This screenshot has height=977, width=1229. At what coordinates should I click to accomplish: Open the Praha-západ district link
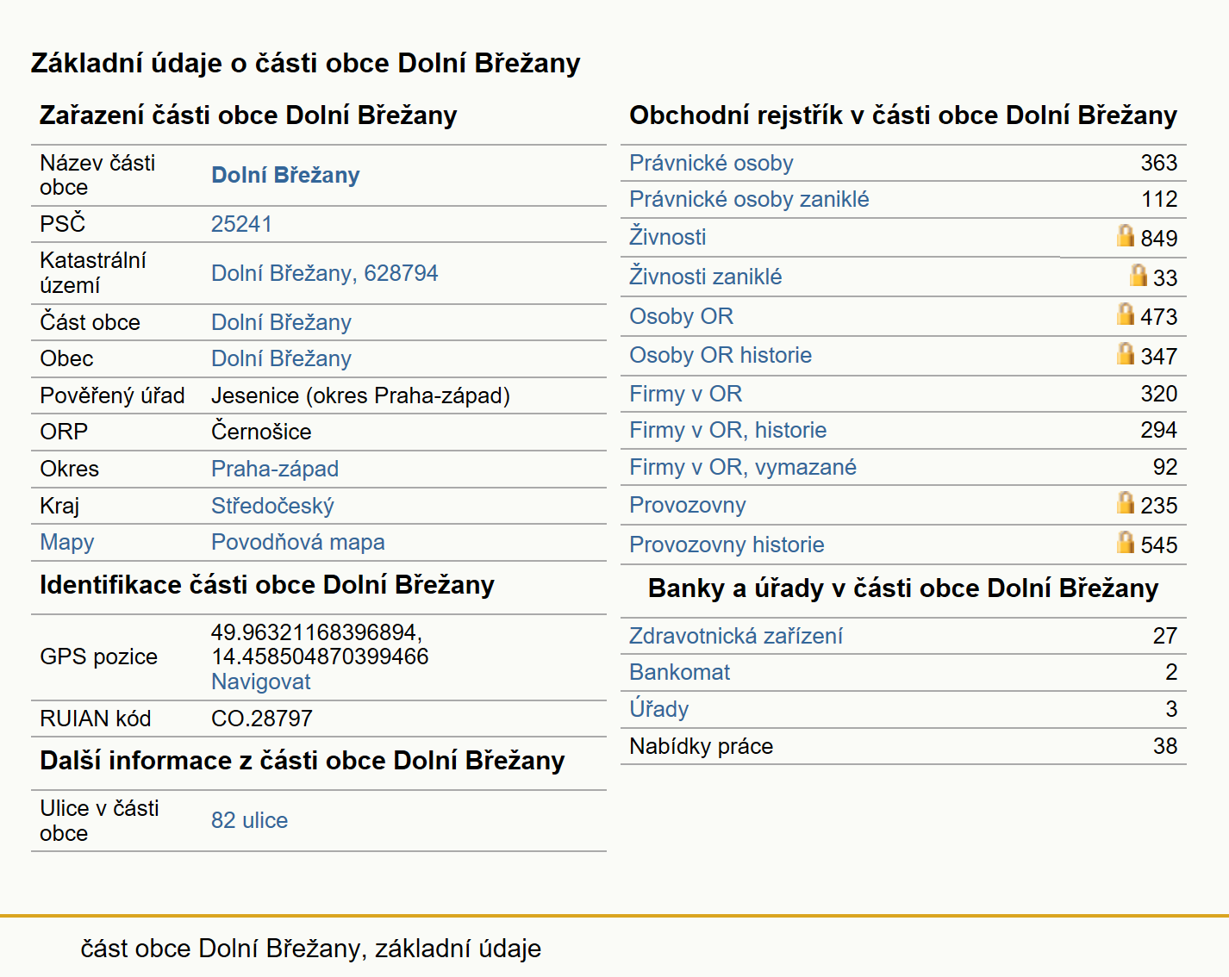tap(275, 469)
